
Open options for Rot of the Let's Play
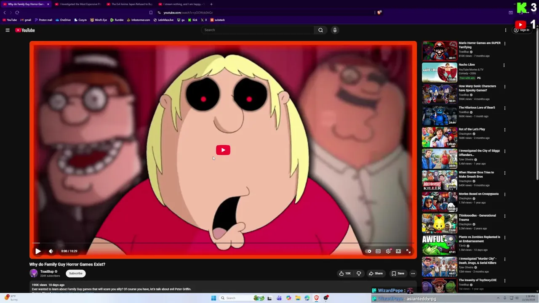coord(504,130)
